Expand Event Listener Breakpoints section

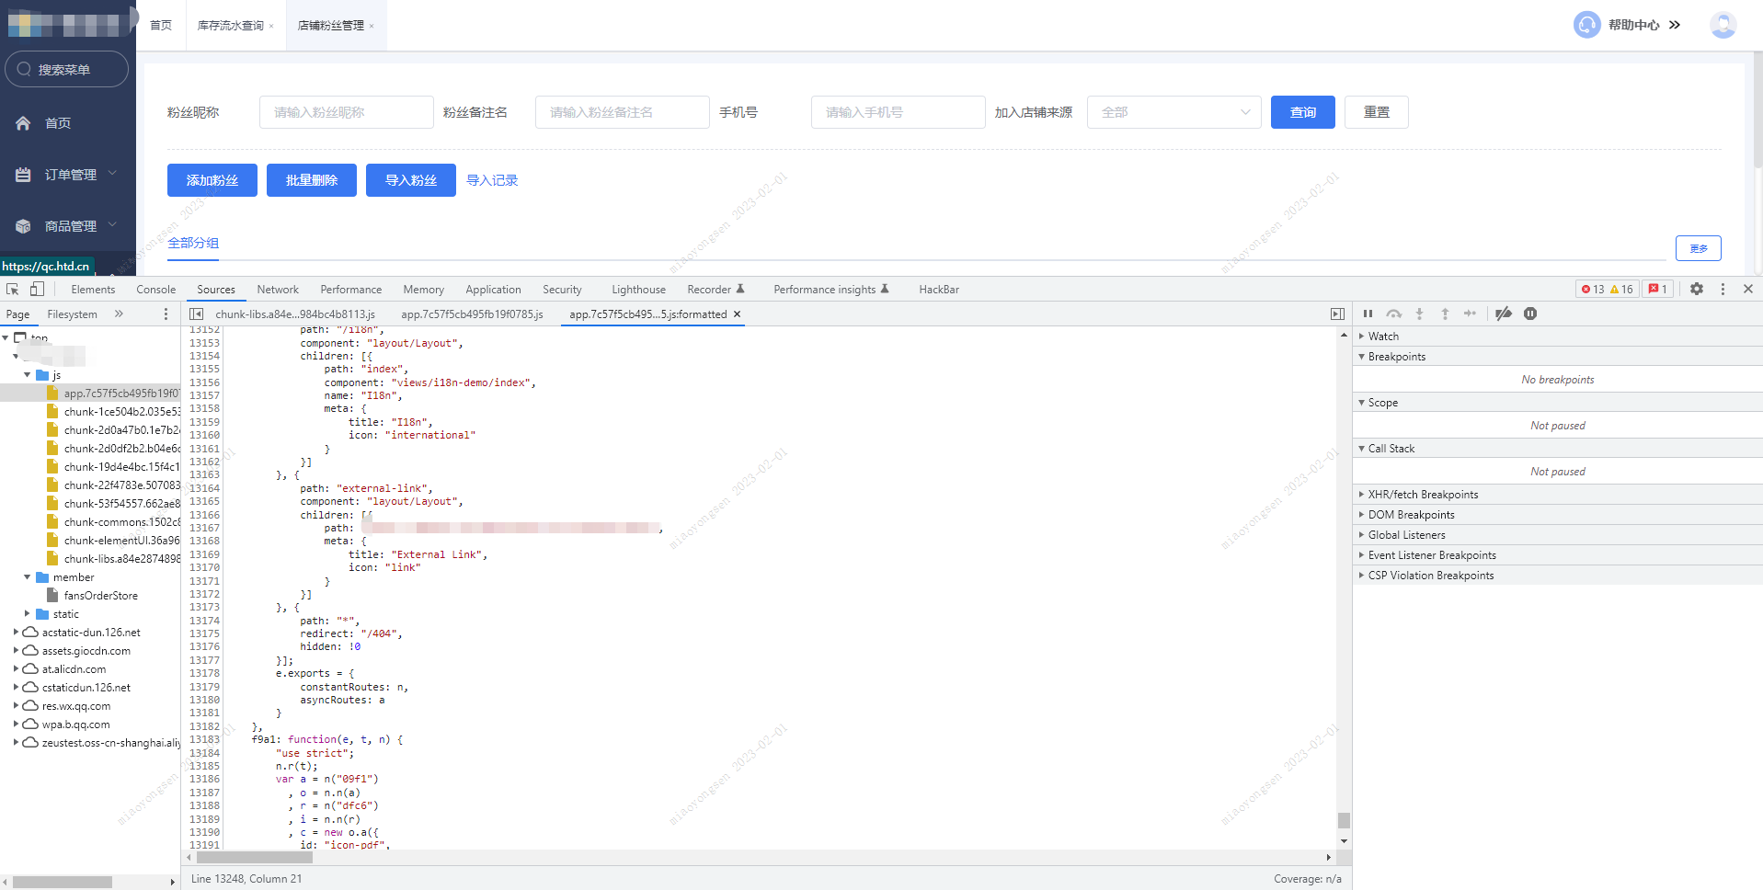tap(1362, 555)
